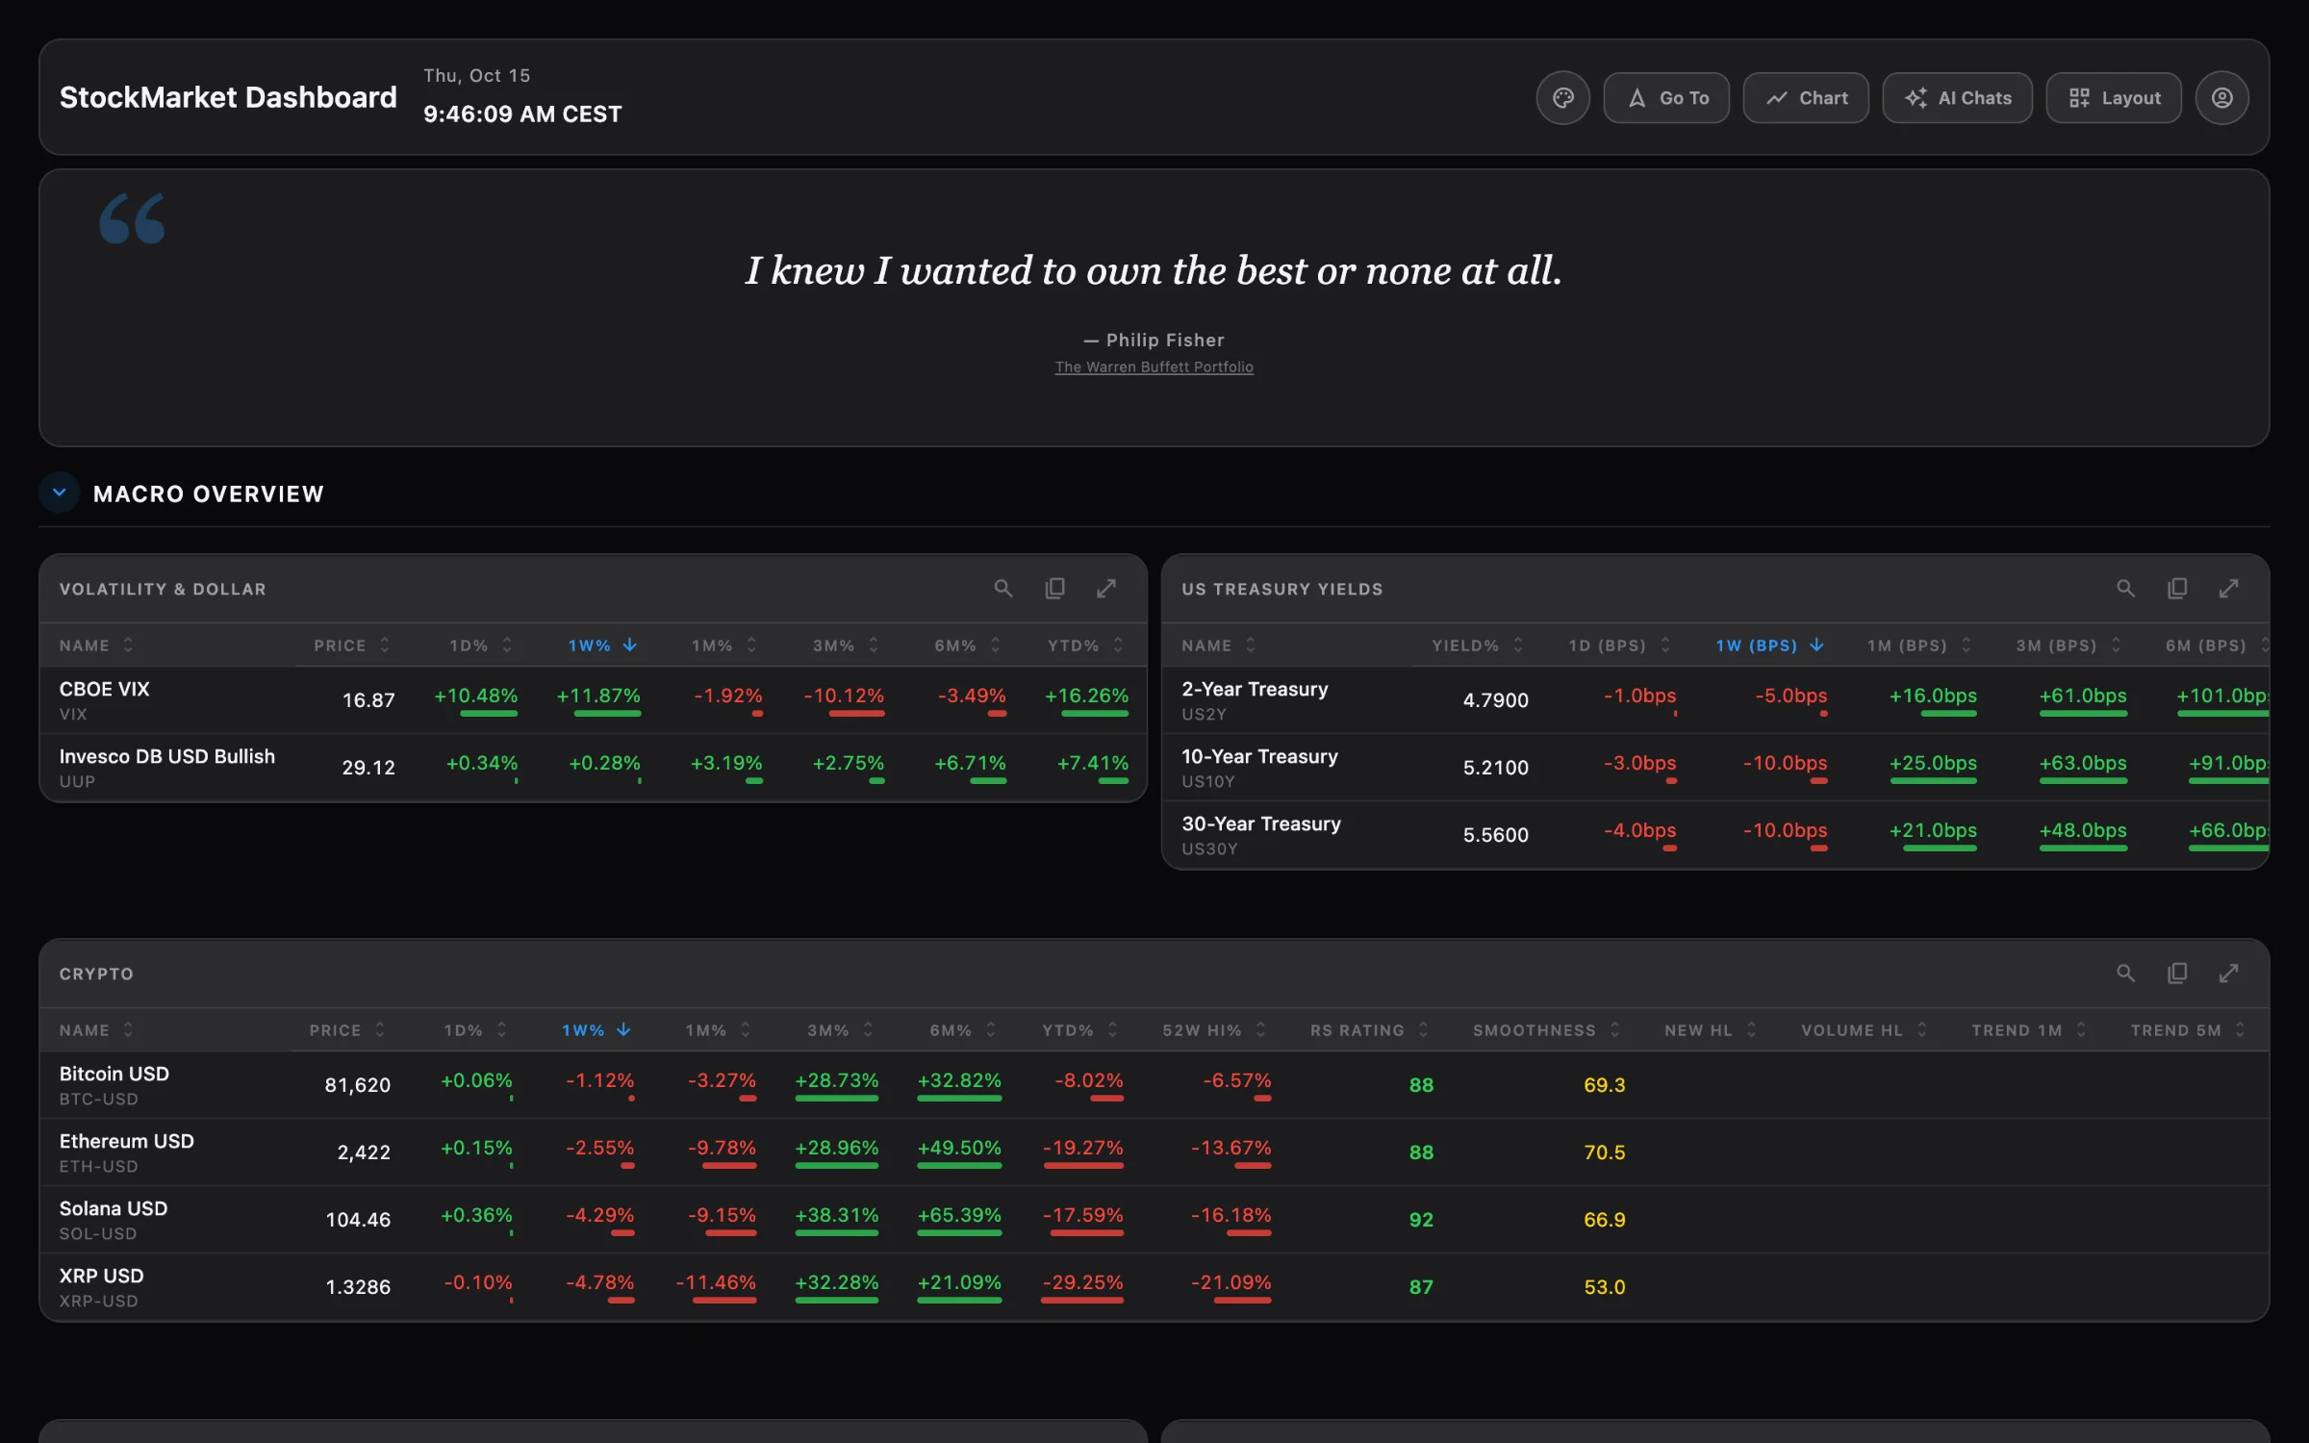Sort Crypto table by Smoothness
2309x1443 pixels.
point(1546,1030)
